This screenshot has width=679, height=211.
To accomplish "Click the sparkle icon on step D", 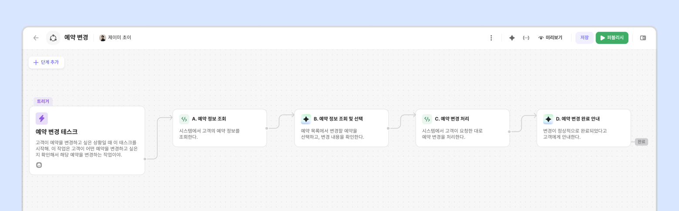I will coord(548,119).
